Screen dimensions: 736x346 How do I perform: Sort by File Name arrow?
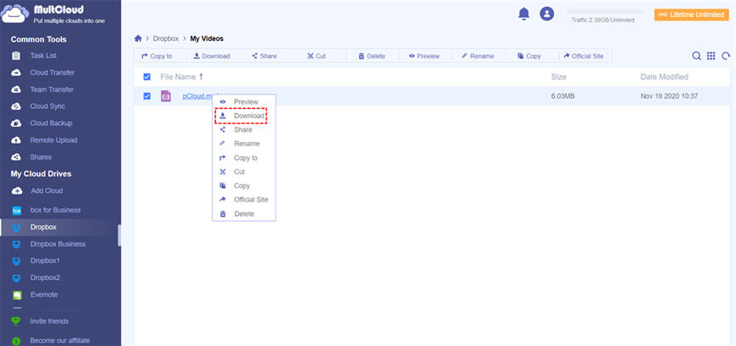202,77
